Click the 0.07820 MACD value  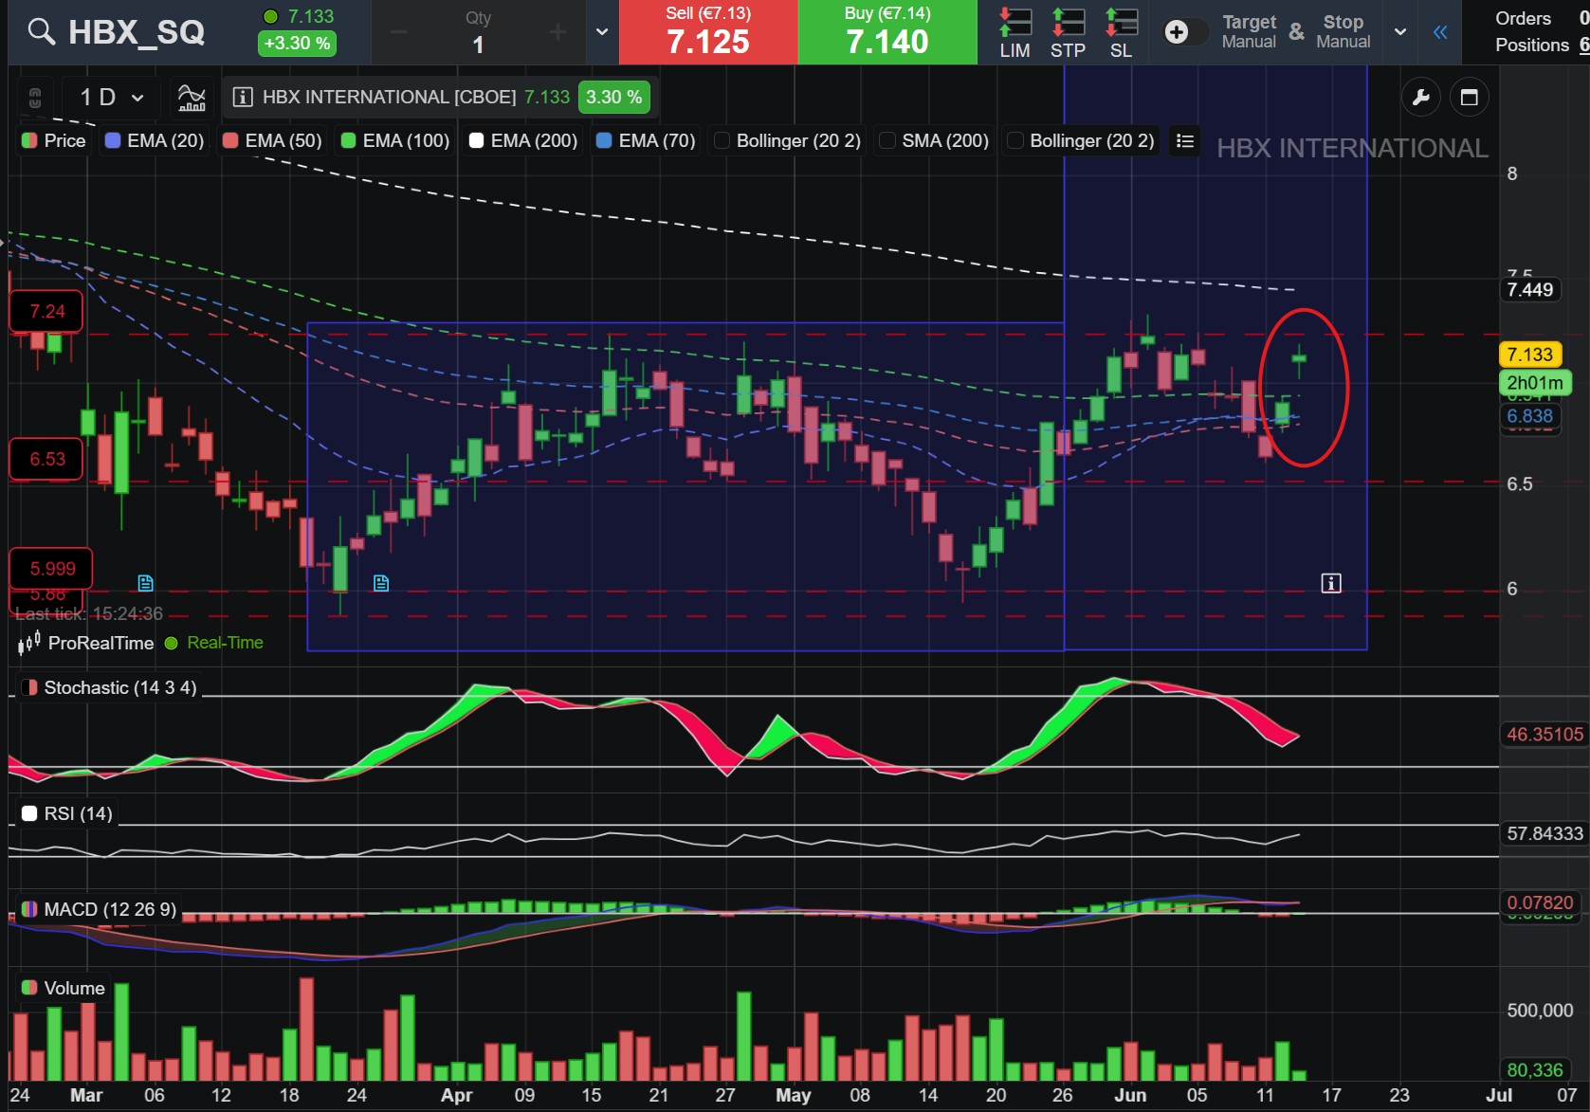click(1539, 902)
